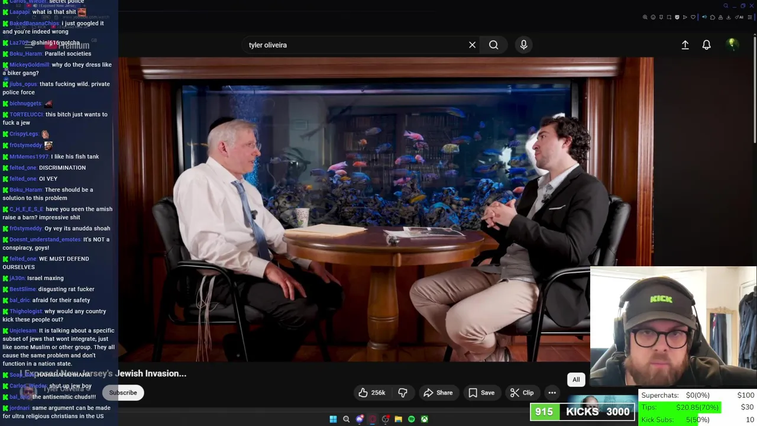Viewport: 757px width, 426px height.
Task: Click the browser toolbar zoom icon
Action: point(645,17)
